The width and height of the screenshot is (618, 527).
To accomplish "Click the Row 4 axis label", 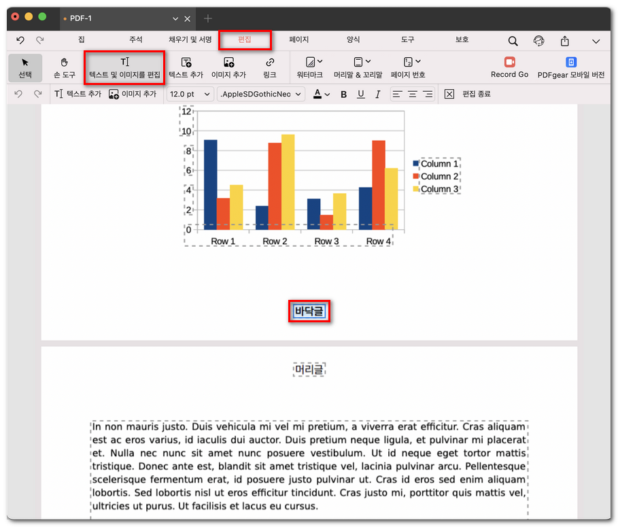I will point(379,241).
